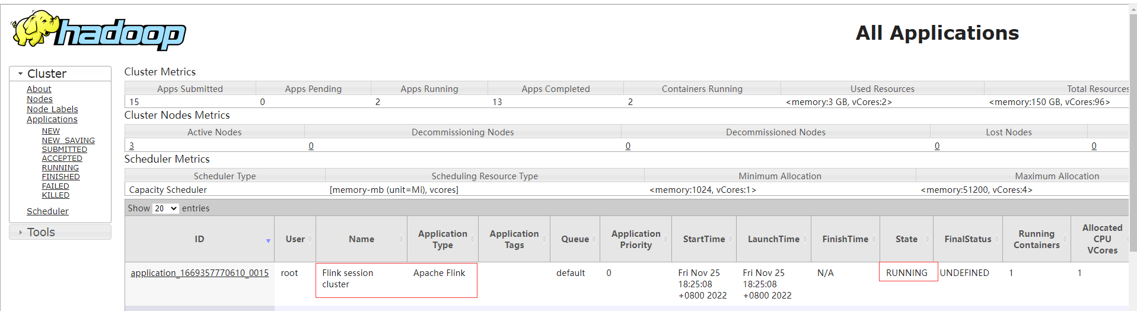Screen dimensions: 1137x311
Task: Open the About link
Action: [39, 89]
